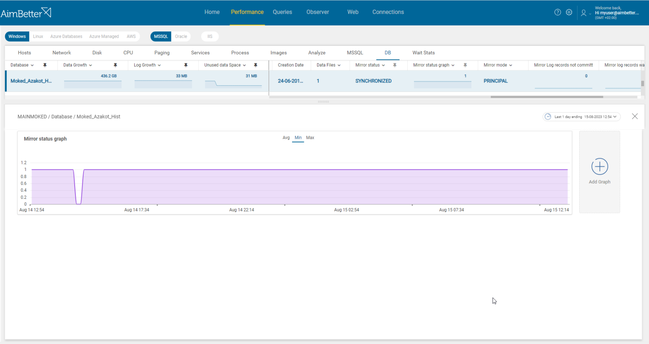Screen dimensions: 649x344
Task: Select the Moked_Azakot_H... database row
Action: coord(31,81)
